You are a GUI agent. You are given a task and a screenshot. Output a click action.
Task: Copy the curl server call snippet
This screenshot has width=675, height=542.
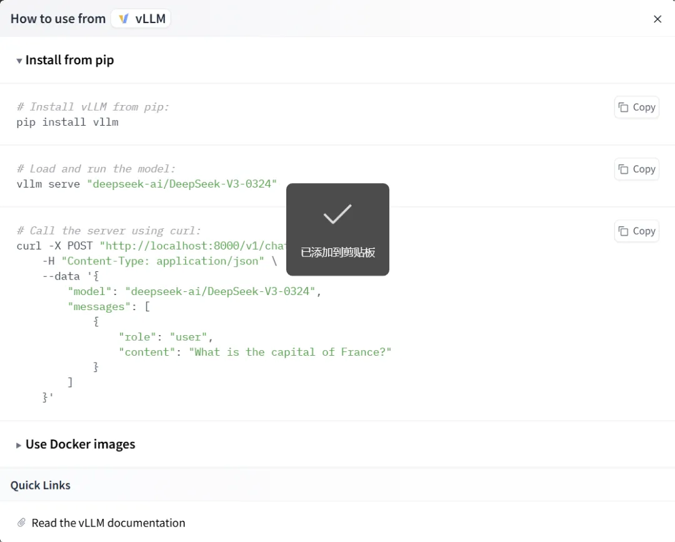(x=636, y=231)
